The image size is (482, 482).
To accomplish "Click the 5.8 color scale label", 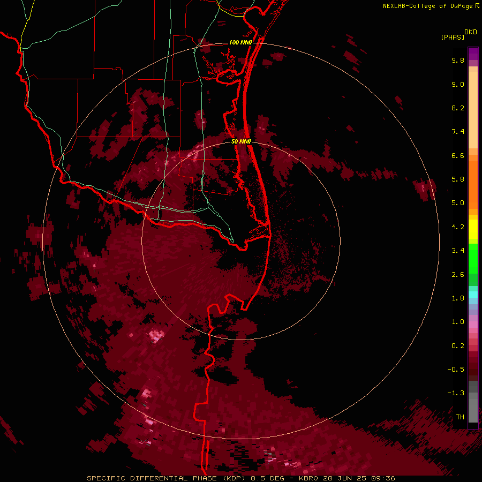I will coord(458,179).
